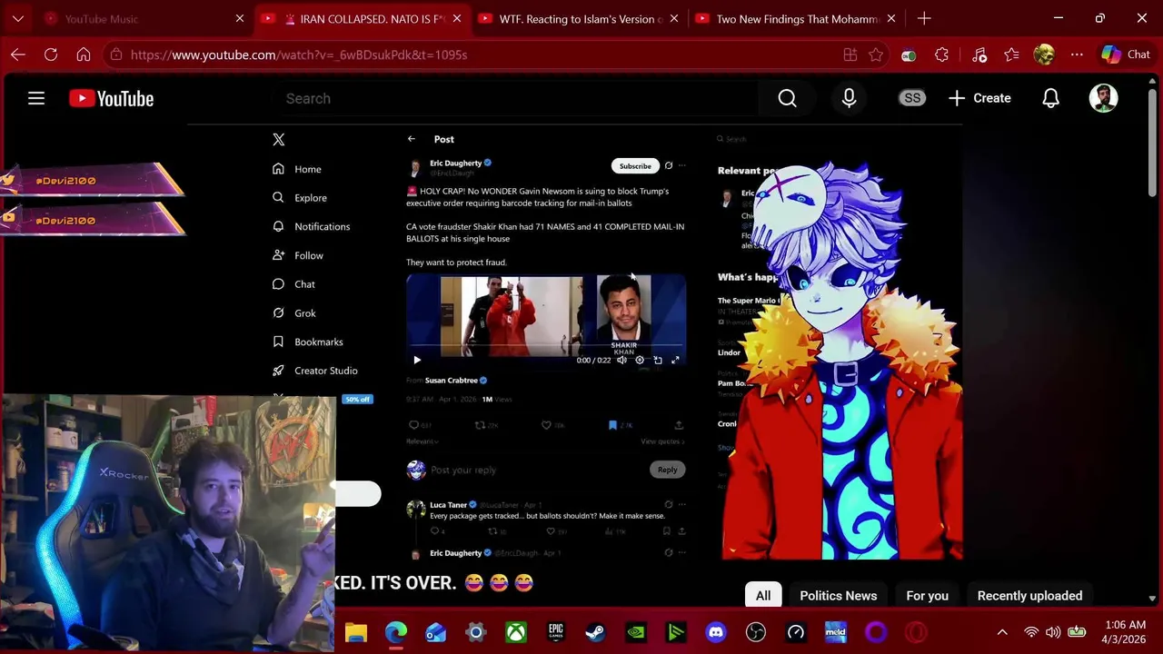
Task: Click Bookmarks in the X sidebar
Action: [308, 342]
